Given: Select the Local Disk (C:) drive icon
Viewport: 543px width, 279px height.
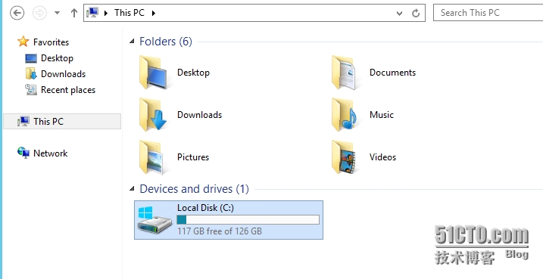Looking at the screenshot, I should [154, 219].
